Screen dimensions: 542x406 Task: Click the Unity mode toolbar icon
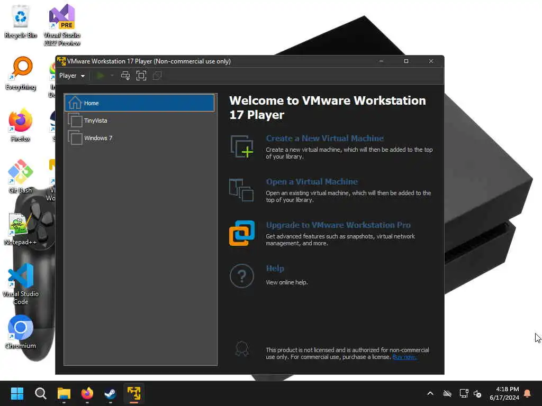click(157, 76)
